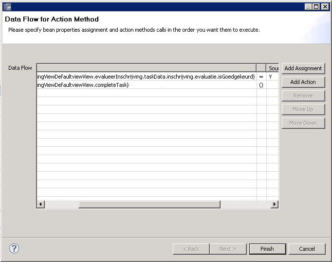
Task: Click the Y source value cell
Action: (x=273, y=77)
